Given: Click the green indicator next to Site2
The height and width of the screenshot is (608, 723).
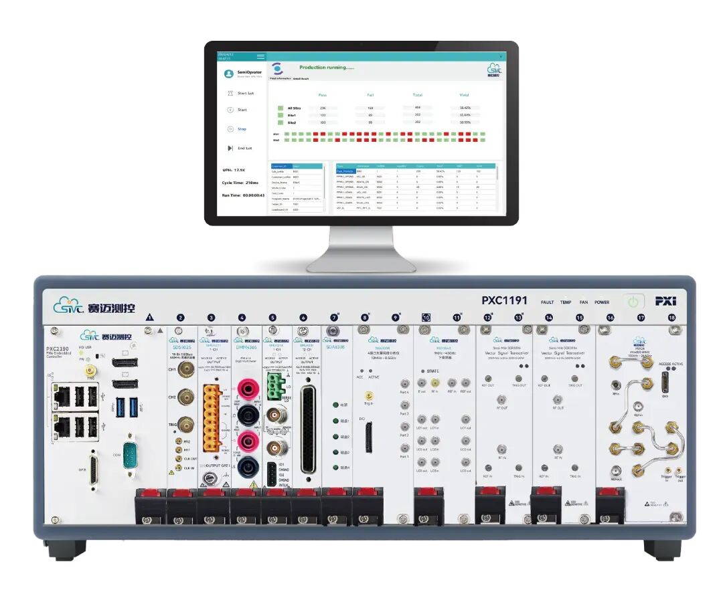Looking at the screenshot, I should click(x=280, y=122).
